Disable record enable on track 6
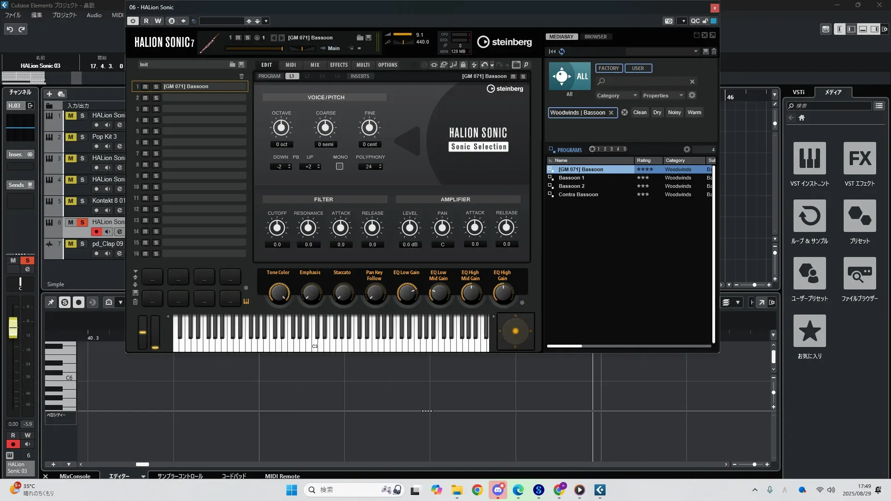 [x=97, y=231]
